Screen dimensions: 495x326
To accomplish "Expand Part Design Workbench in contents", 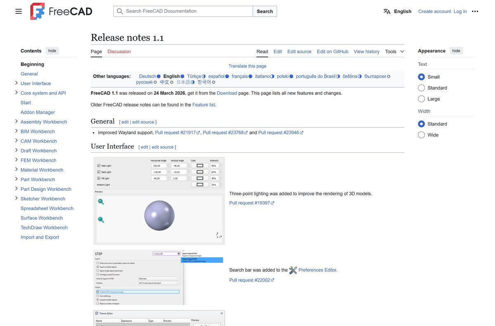I will tap(16, 189).
